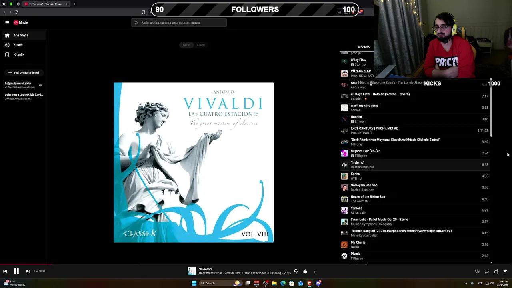The width and height of the screenshot is (512, 288).
Task: Click the search field for songs and albums
Action: (179, 23)
